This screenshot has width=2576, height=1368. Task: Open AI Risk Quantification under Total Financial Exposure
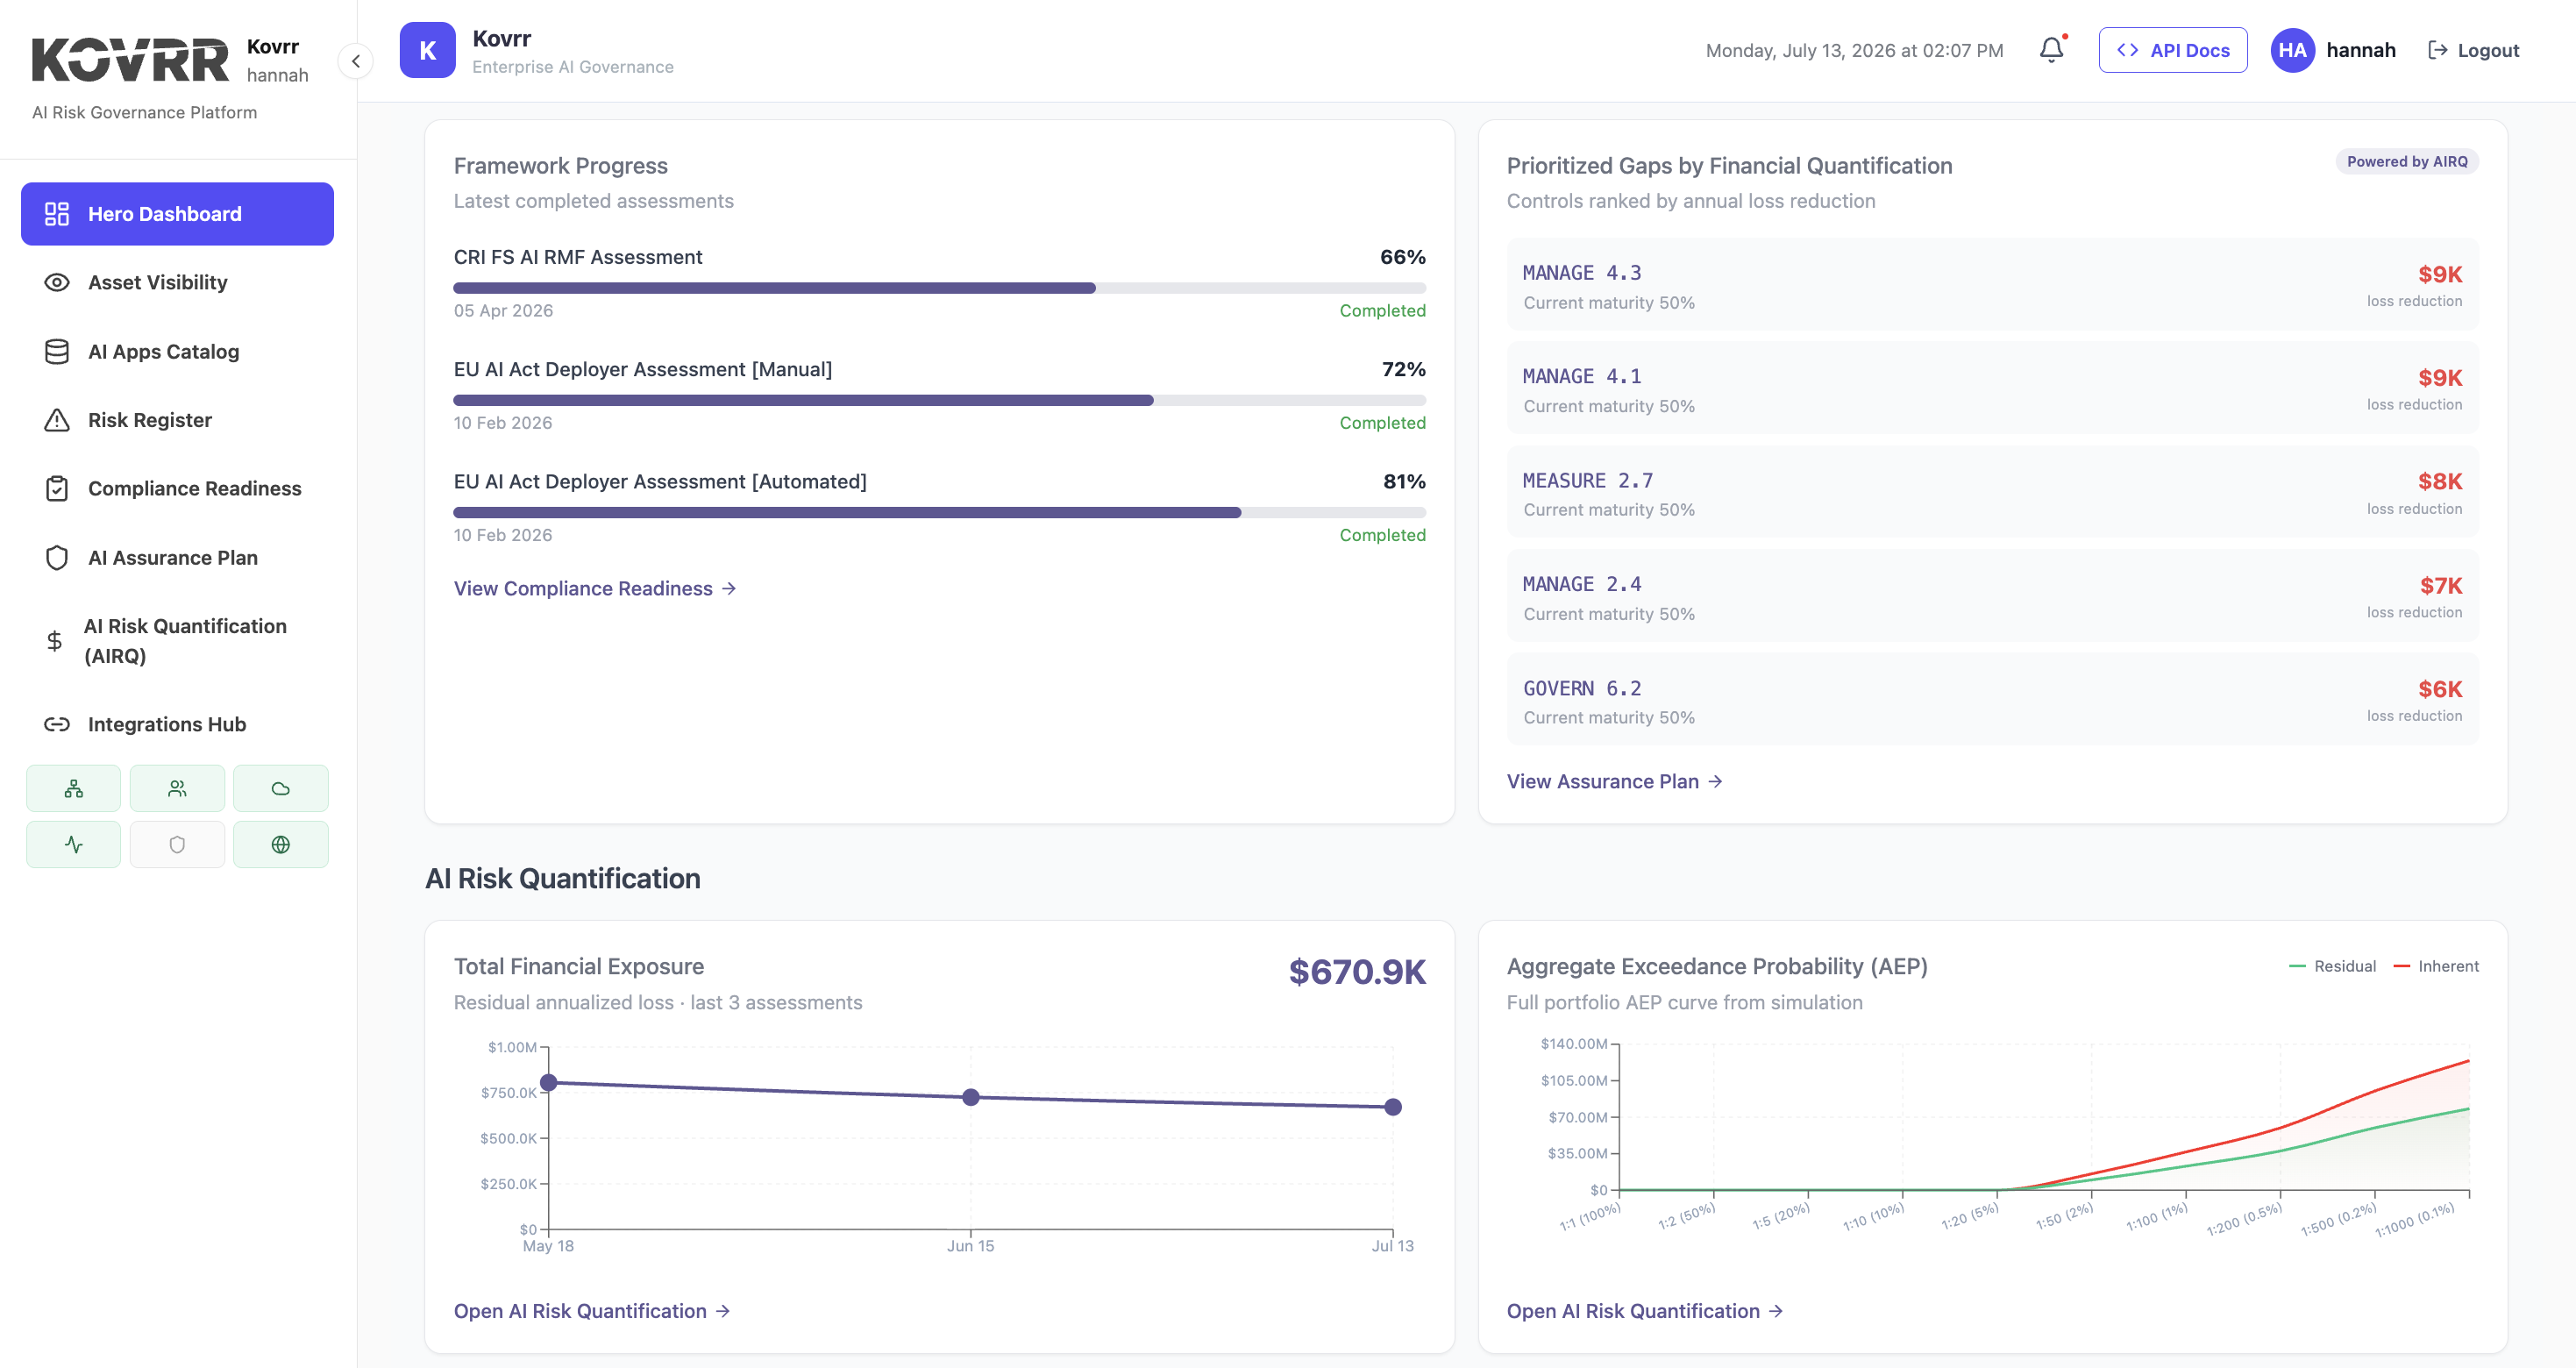point(592,1311)
